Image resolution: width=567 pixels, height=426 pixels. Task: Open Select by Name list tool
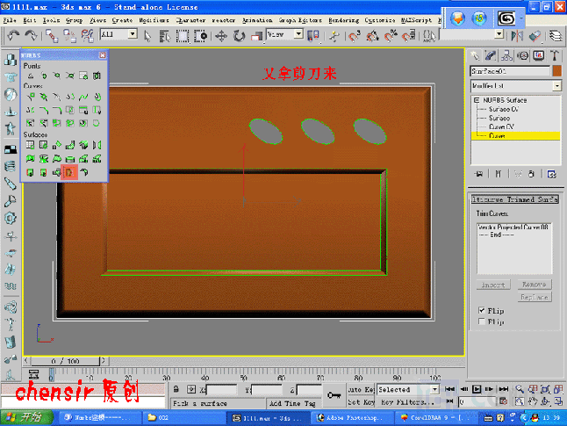pos(165,36)
